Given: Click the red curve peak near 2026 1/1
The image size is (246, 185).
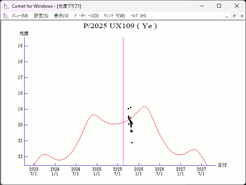Looking at the screenshot, I should pos(145,107).
